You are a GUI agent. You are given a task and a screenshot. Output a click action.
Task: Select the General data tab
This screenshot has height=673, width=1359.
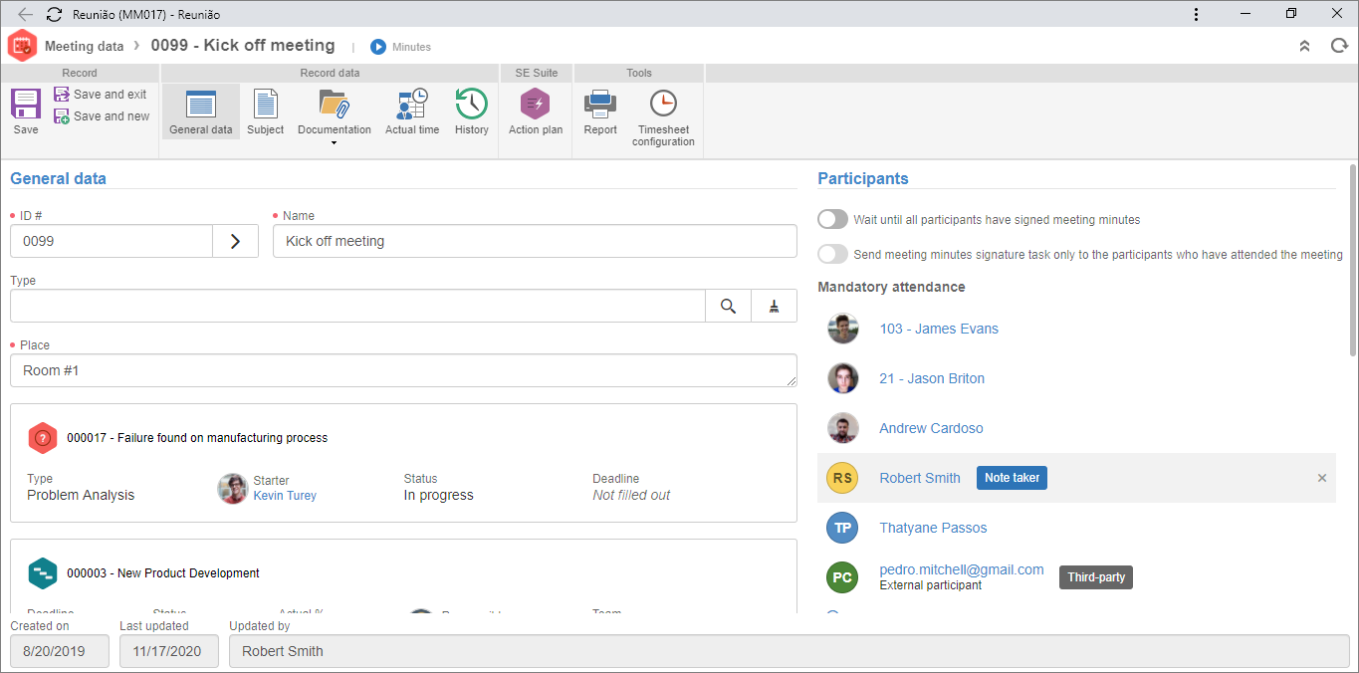[200, 112]
